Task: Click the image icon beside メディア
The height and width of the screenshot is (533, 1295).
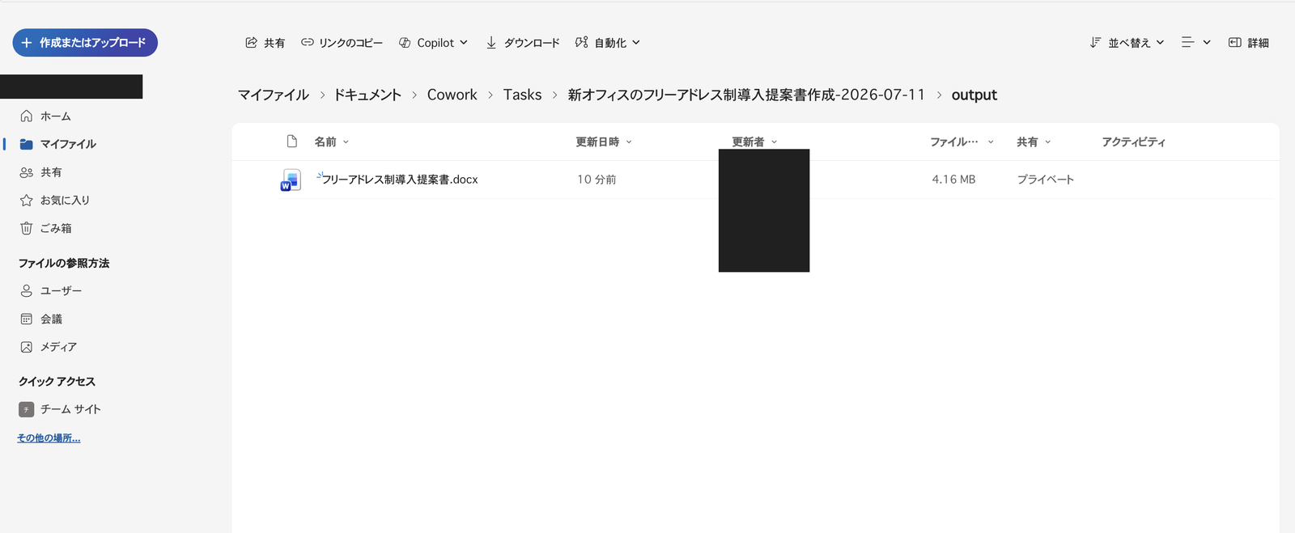Action: [27, 347]
